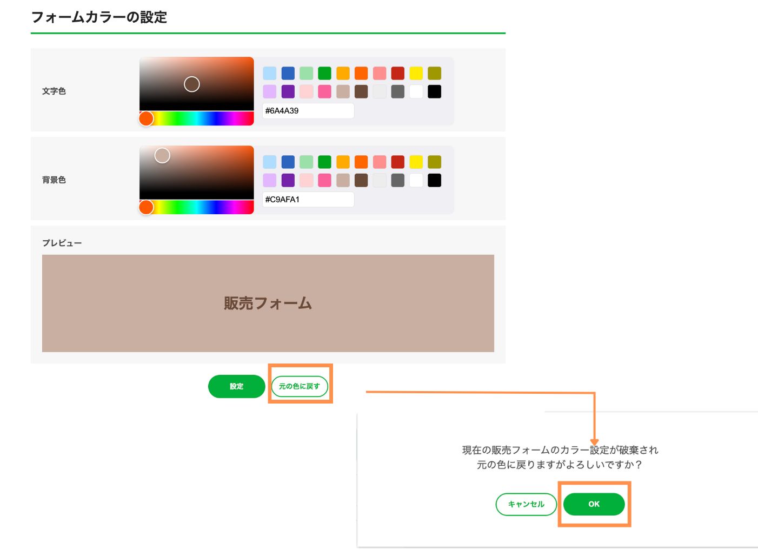Choose the green background color swatch

click(324, 162)
